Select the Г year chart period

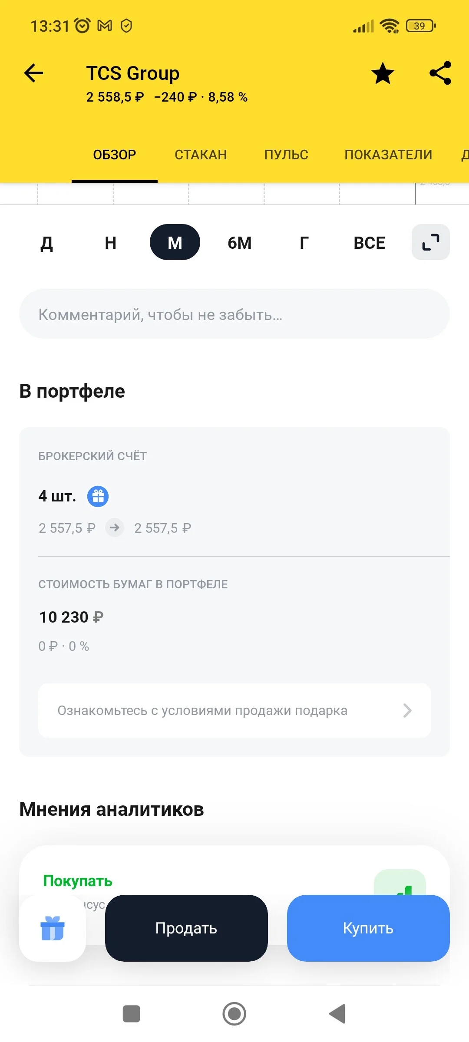pyautogui.click(x=304, y=243)
